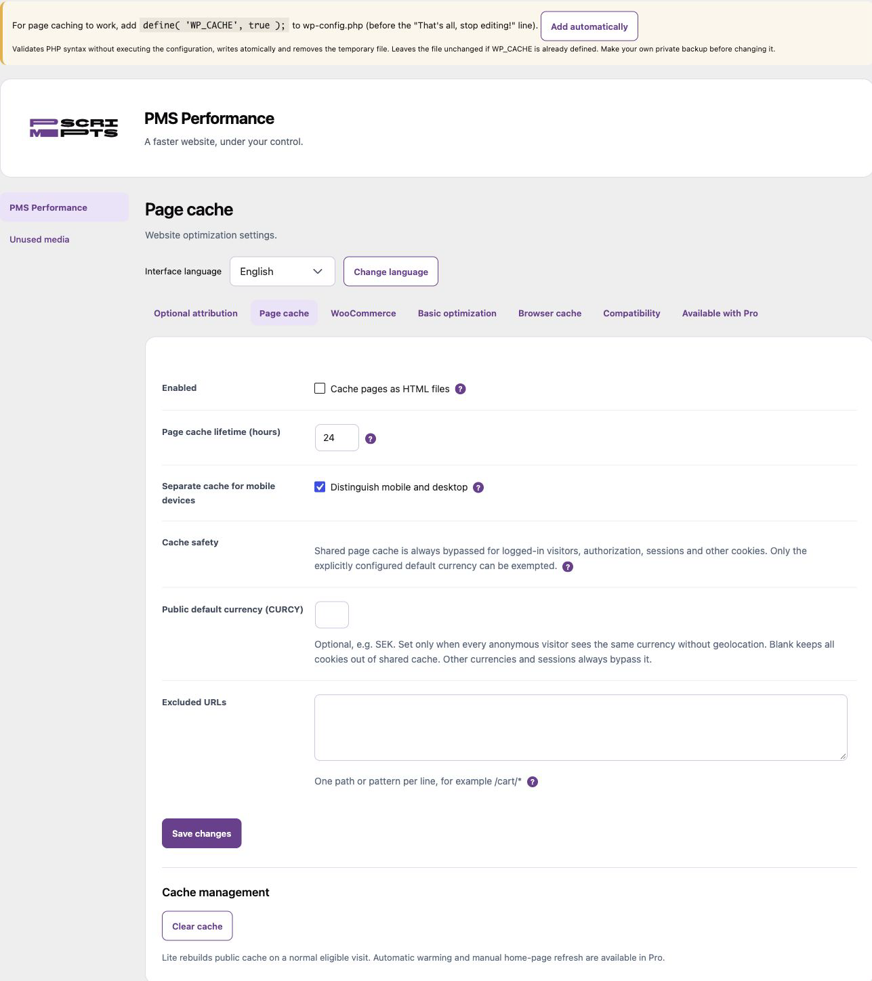This screenshot has width=872, height=981.
Task: Open PMS Performance in the sidebar
Action: point(64,207)
